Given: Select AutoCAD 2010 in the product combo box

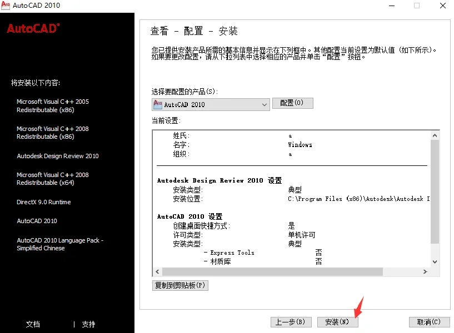Looking at the screenshot, I should pyautogui.click(x=206, y=103).
